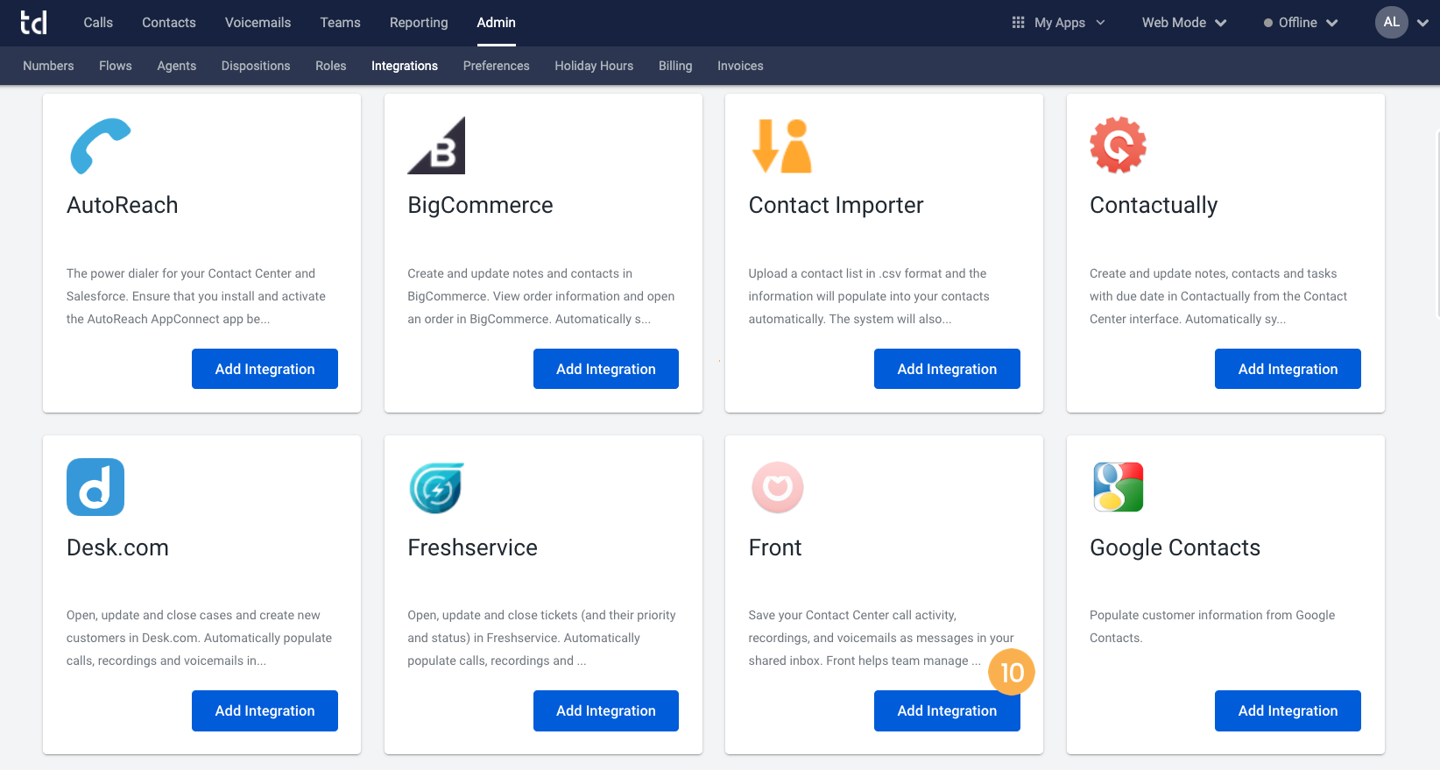Open the Contacts menu
The height and width of the screenshot is (770, 1440).
169,23
